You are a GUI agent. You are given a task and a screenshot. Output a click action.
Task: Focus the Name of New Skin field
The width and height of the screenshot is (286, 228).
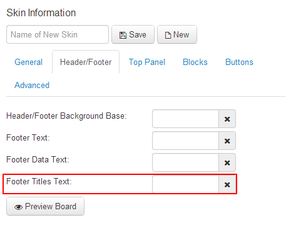58,34
